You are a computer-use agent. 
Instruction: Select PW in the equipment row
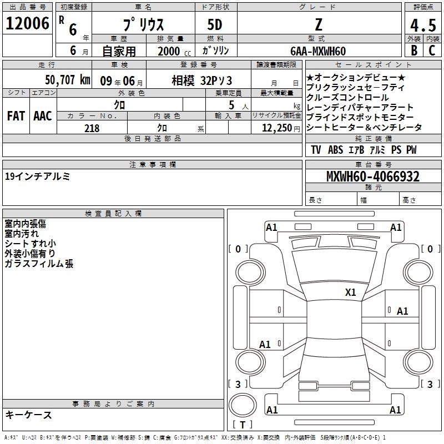(x=411, y=149)
